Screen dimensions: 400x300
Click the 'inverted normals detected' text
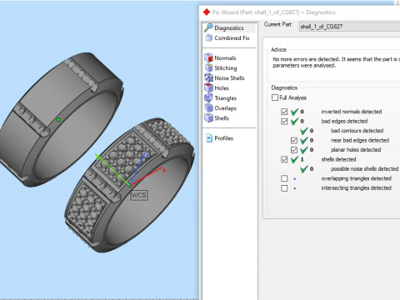tap(352, 112)
